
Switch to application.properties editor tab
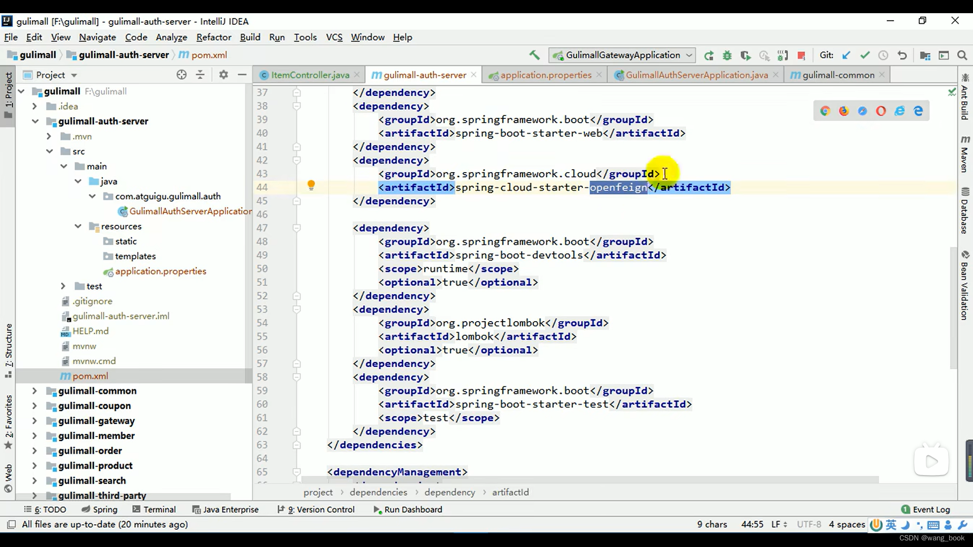point(546,75)
